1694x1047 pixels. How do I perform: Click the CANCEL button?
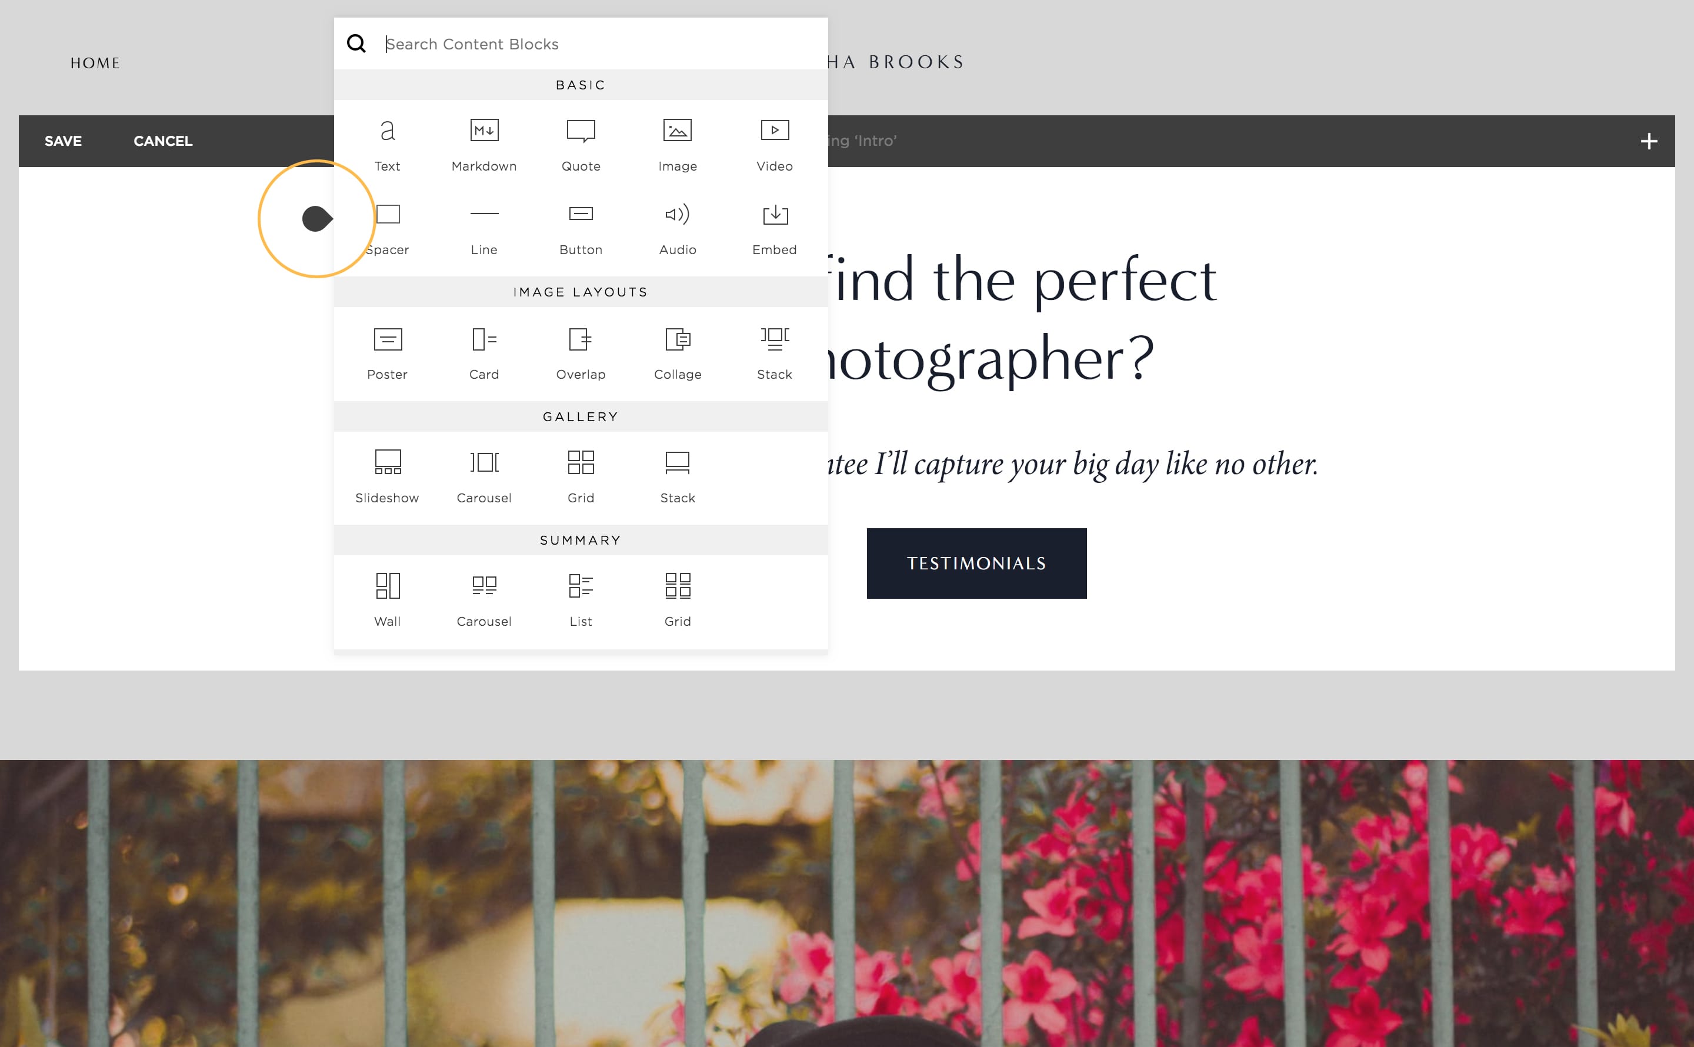point(164,141)
